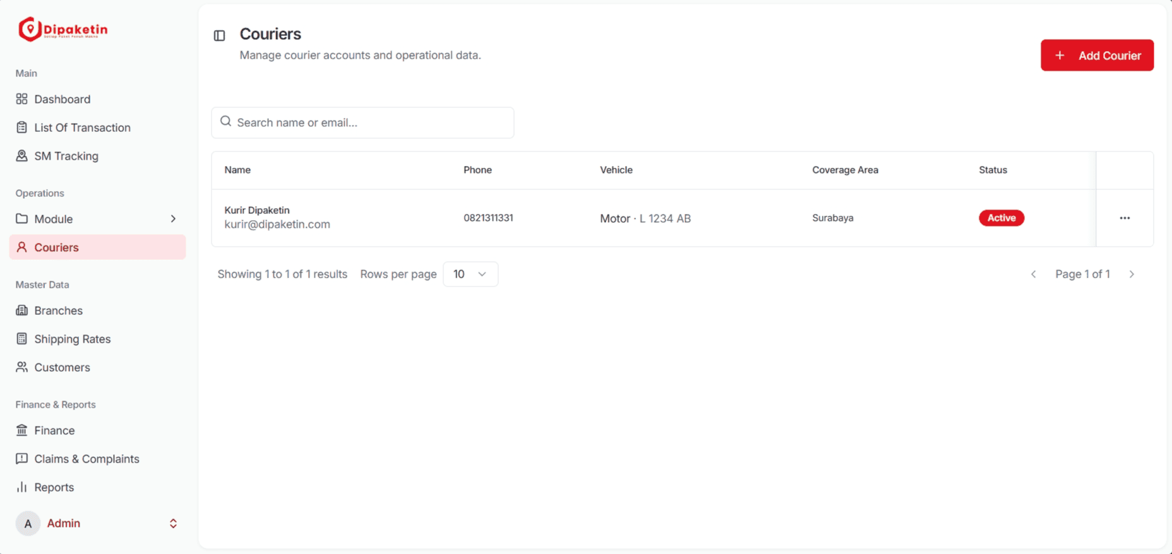Screen dimensions: 1172x554
Task: Click the Dashboard grid icon
Action: 21,99
